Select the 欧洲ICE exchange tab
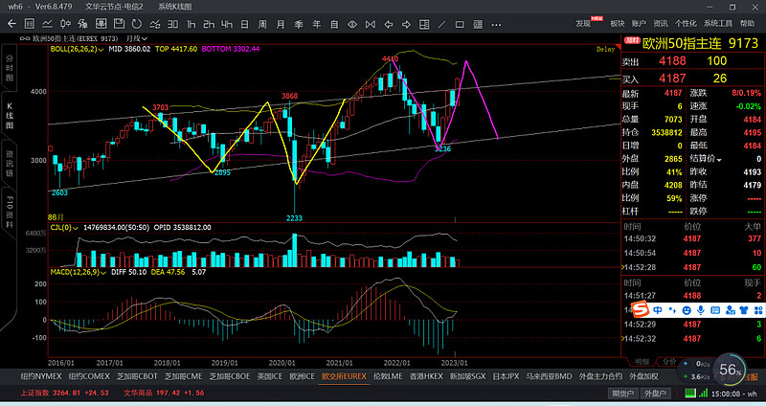 pos(303,376)
